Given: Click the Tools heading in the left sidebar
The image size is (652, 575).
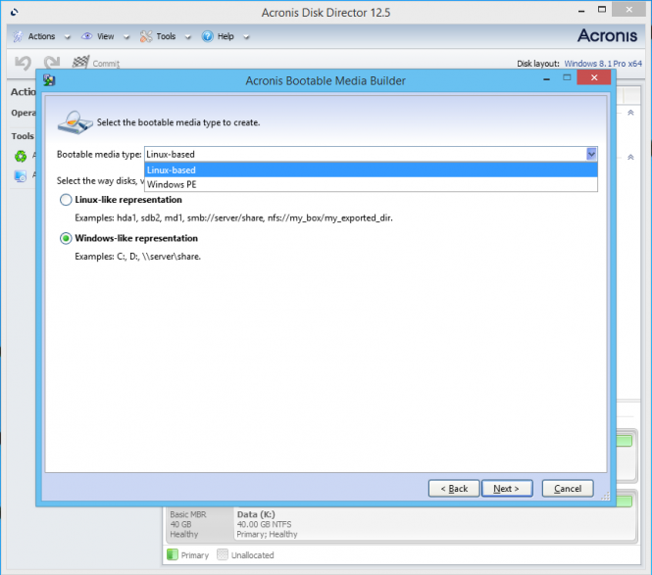Looking at the screenshot, I should point(23,136).
